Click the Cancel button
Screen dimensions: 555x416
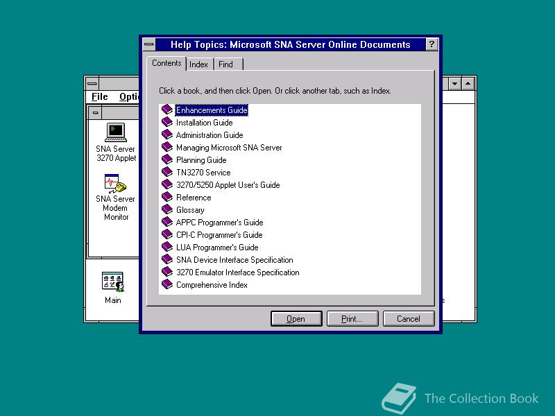[409, 319]
